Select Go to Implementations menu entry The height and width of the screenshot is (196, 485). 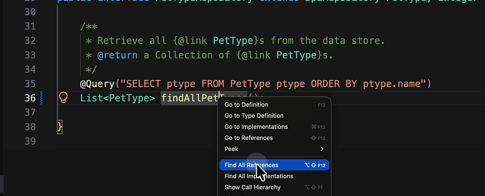point(274,127)
